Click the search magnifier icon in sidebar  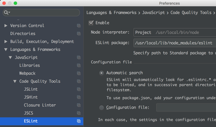click(6, 13)
